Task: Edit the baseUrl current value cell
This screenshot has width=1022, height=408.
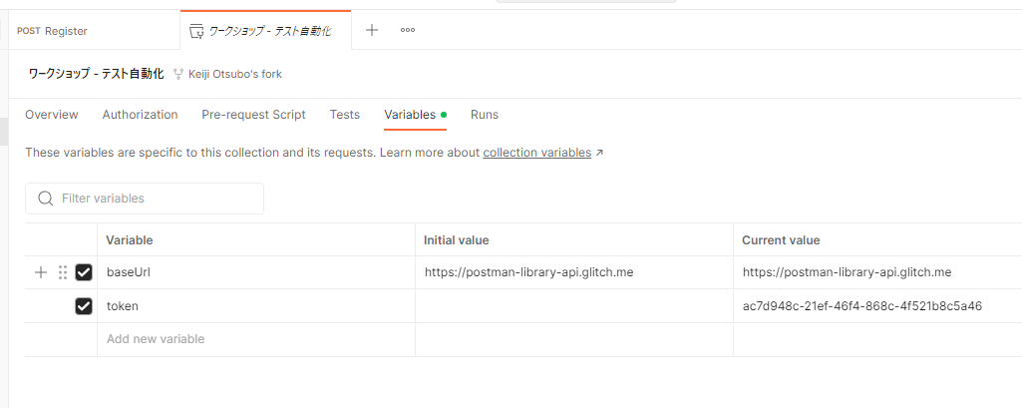Action: coord(878,272)
